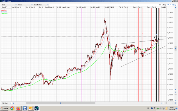Screen dimensions: 178x111
Task: Click the Feb 15 date label
Action: coord(140,7)
